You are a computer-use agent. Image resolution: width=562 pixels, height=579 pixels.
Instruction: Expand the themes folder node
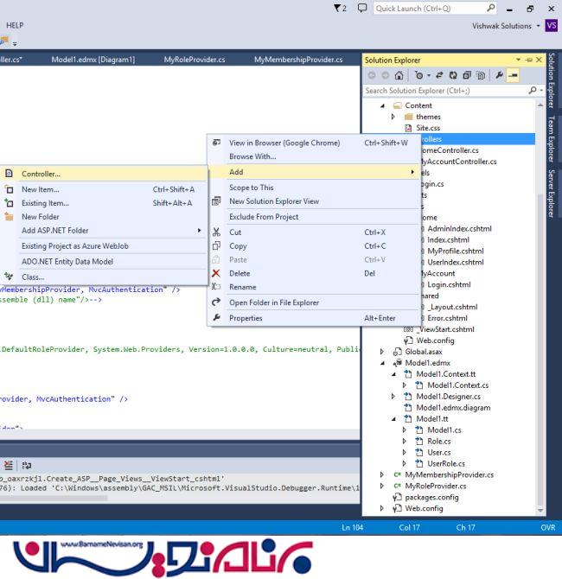tap(393, 117)
